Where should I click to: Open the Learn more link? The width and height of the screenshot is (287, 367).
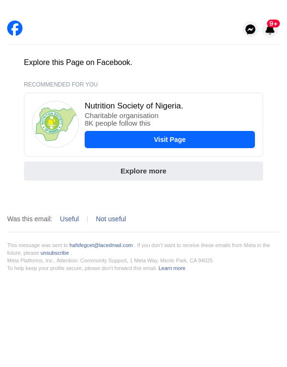coord(172,268)
